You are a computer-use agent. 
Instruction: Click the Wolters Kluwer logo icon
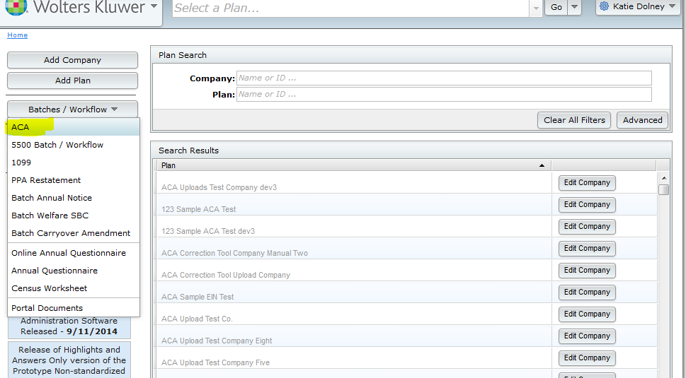(16, 6)
